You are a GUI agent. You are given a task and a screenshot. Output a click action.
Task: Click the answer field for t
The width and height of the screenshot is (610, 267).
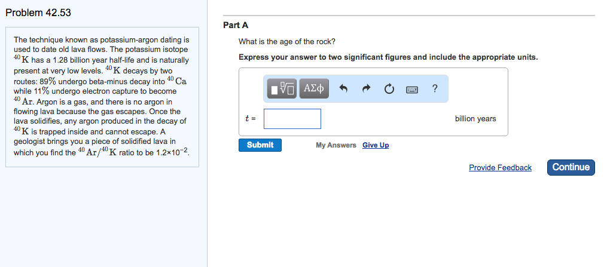pyautogui.click(x=292, y=119)
